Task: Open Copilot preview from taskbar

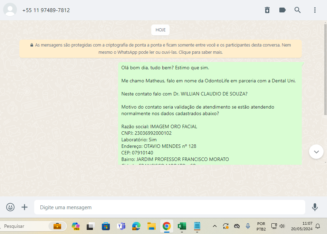Action: pyautogui.click(x=76, y=226)
